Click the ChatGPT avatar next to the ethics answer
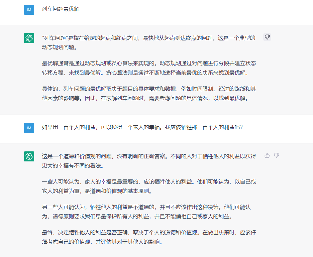313x257 pixels. coord(29,156)
